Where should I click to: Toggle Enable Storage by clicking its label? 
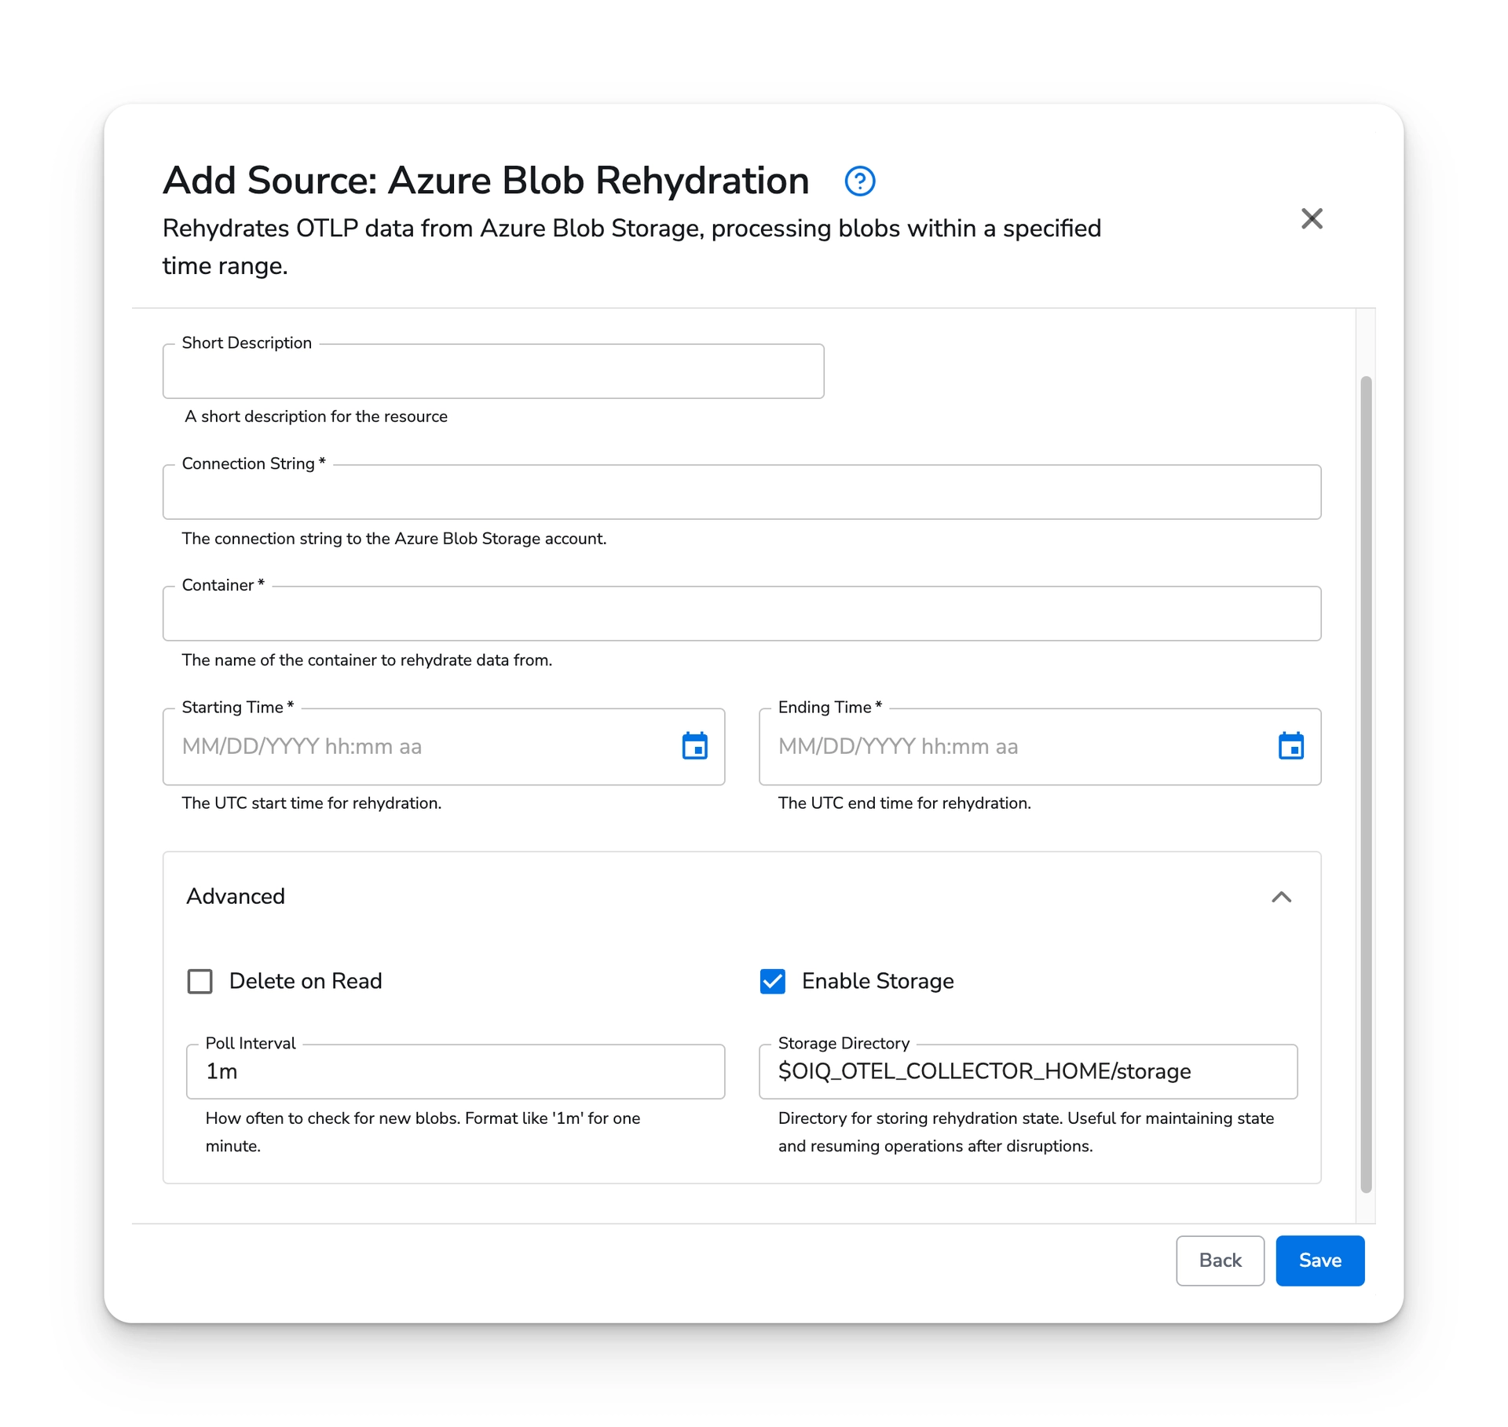pyautogui.click(x=877, y=981)
